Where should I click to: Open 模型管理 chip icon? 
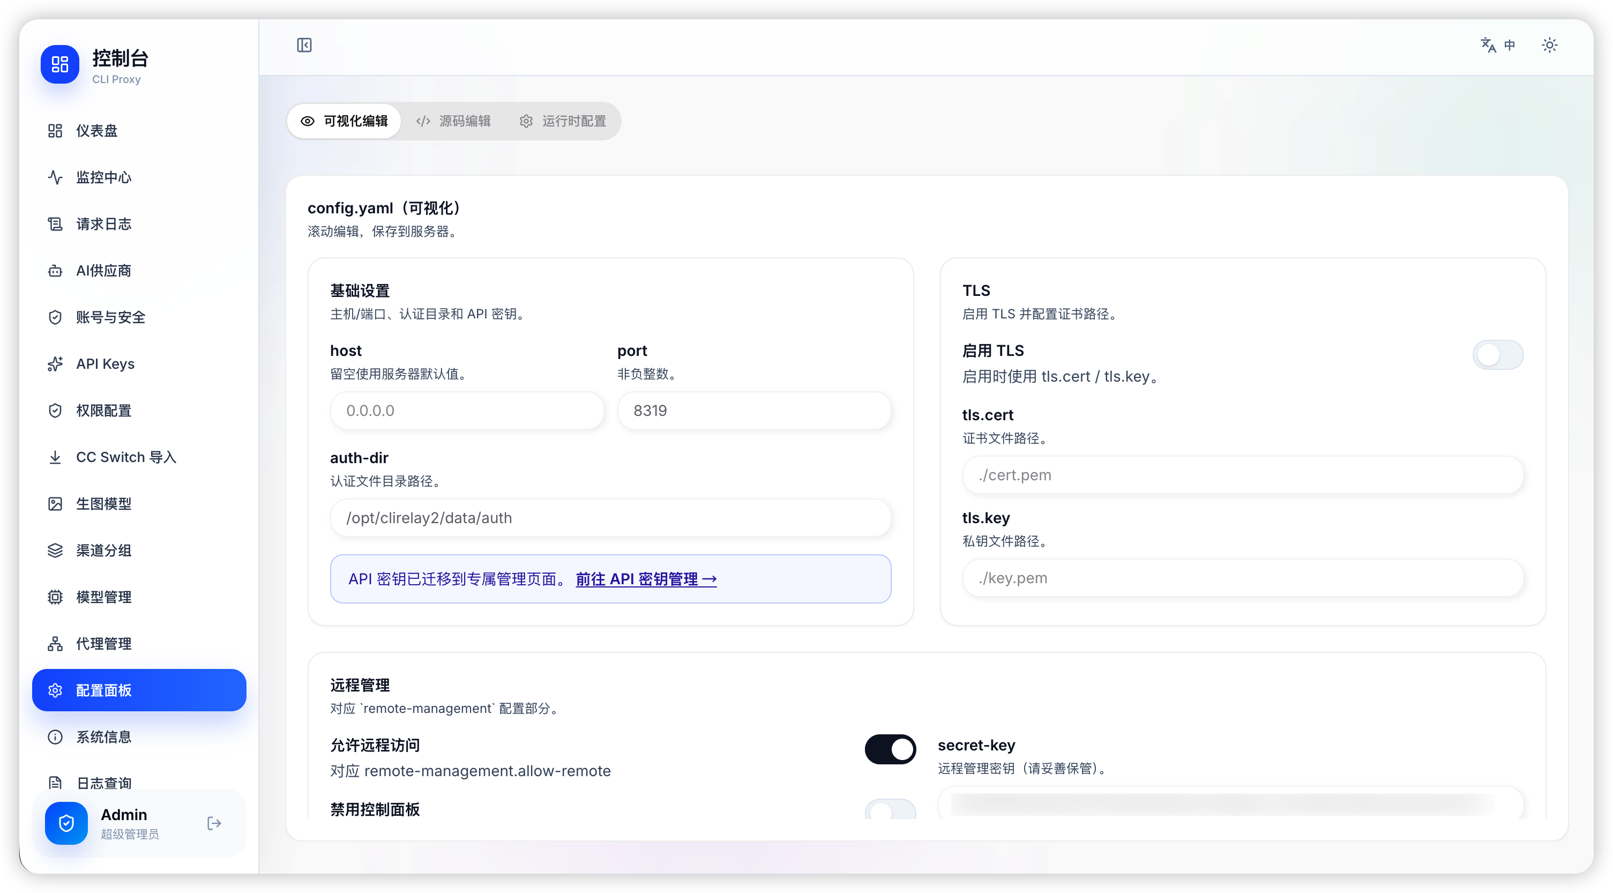pyautogui.click(x=55, y=597)
